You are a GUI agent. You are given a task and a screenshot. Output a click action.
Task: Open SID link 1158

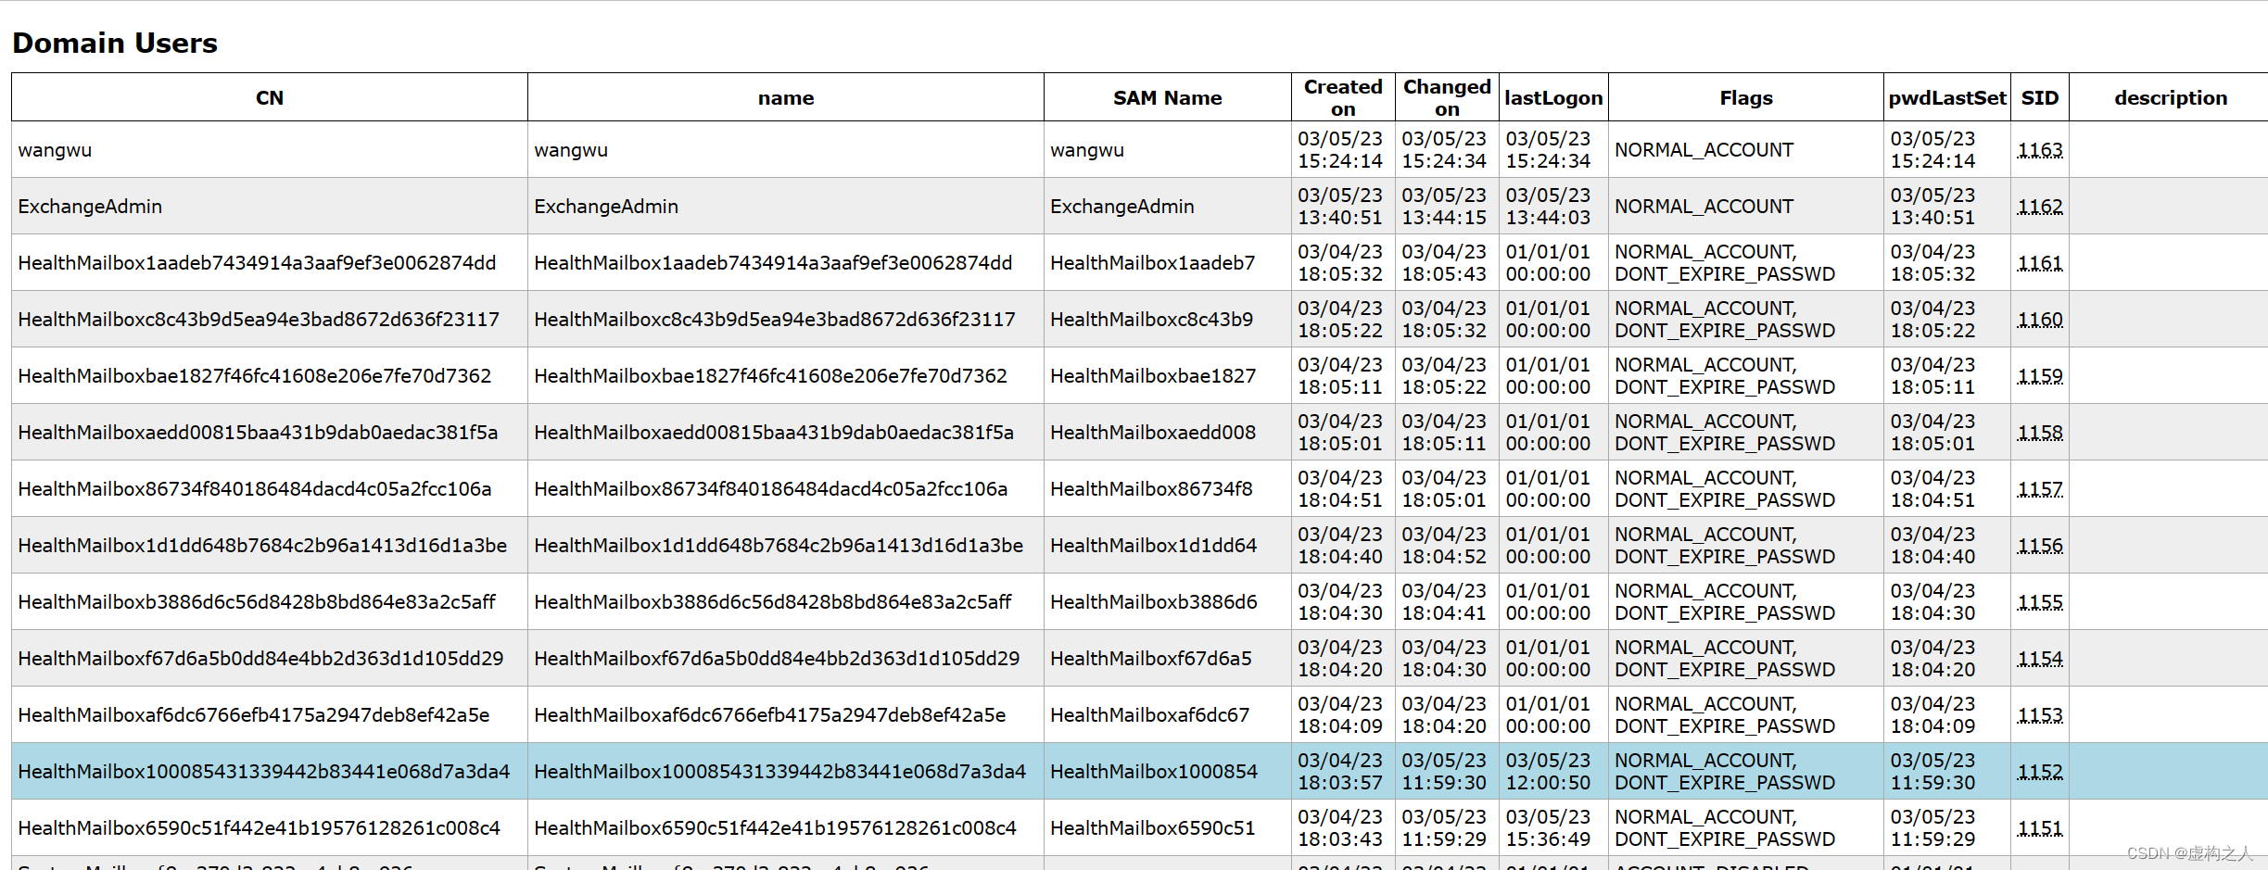2040,432
